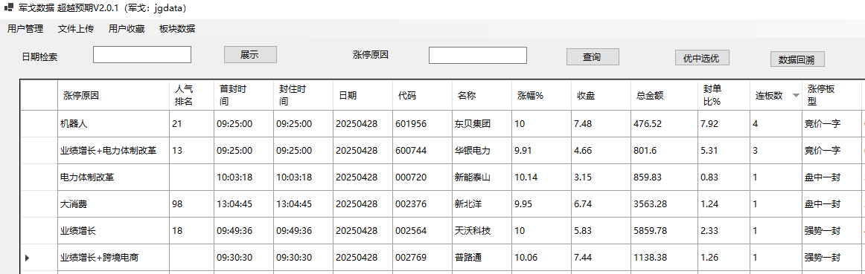Sort by 名称 column header
Viewport: 865px width, 274px height.
pyautogui.click(x=482, y=95)
